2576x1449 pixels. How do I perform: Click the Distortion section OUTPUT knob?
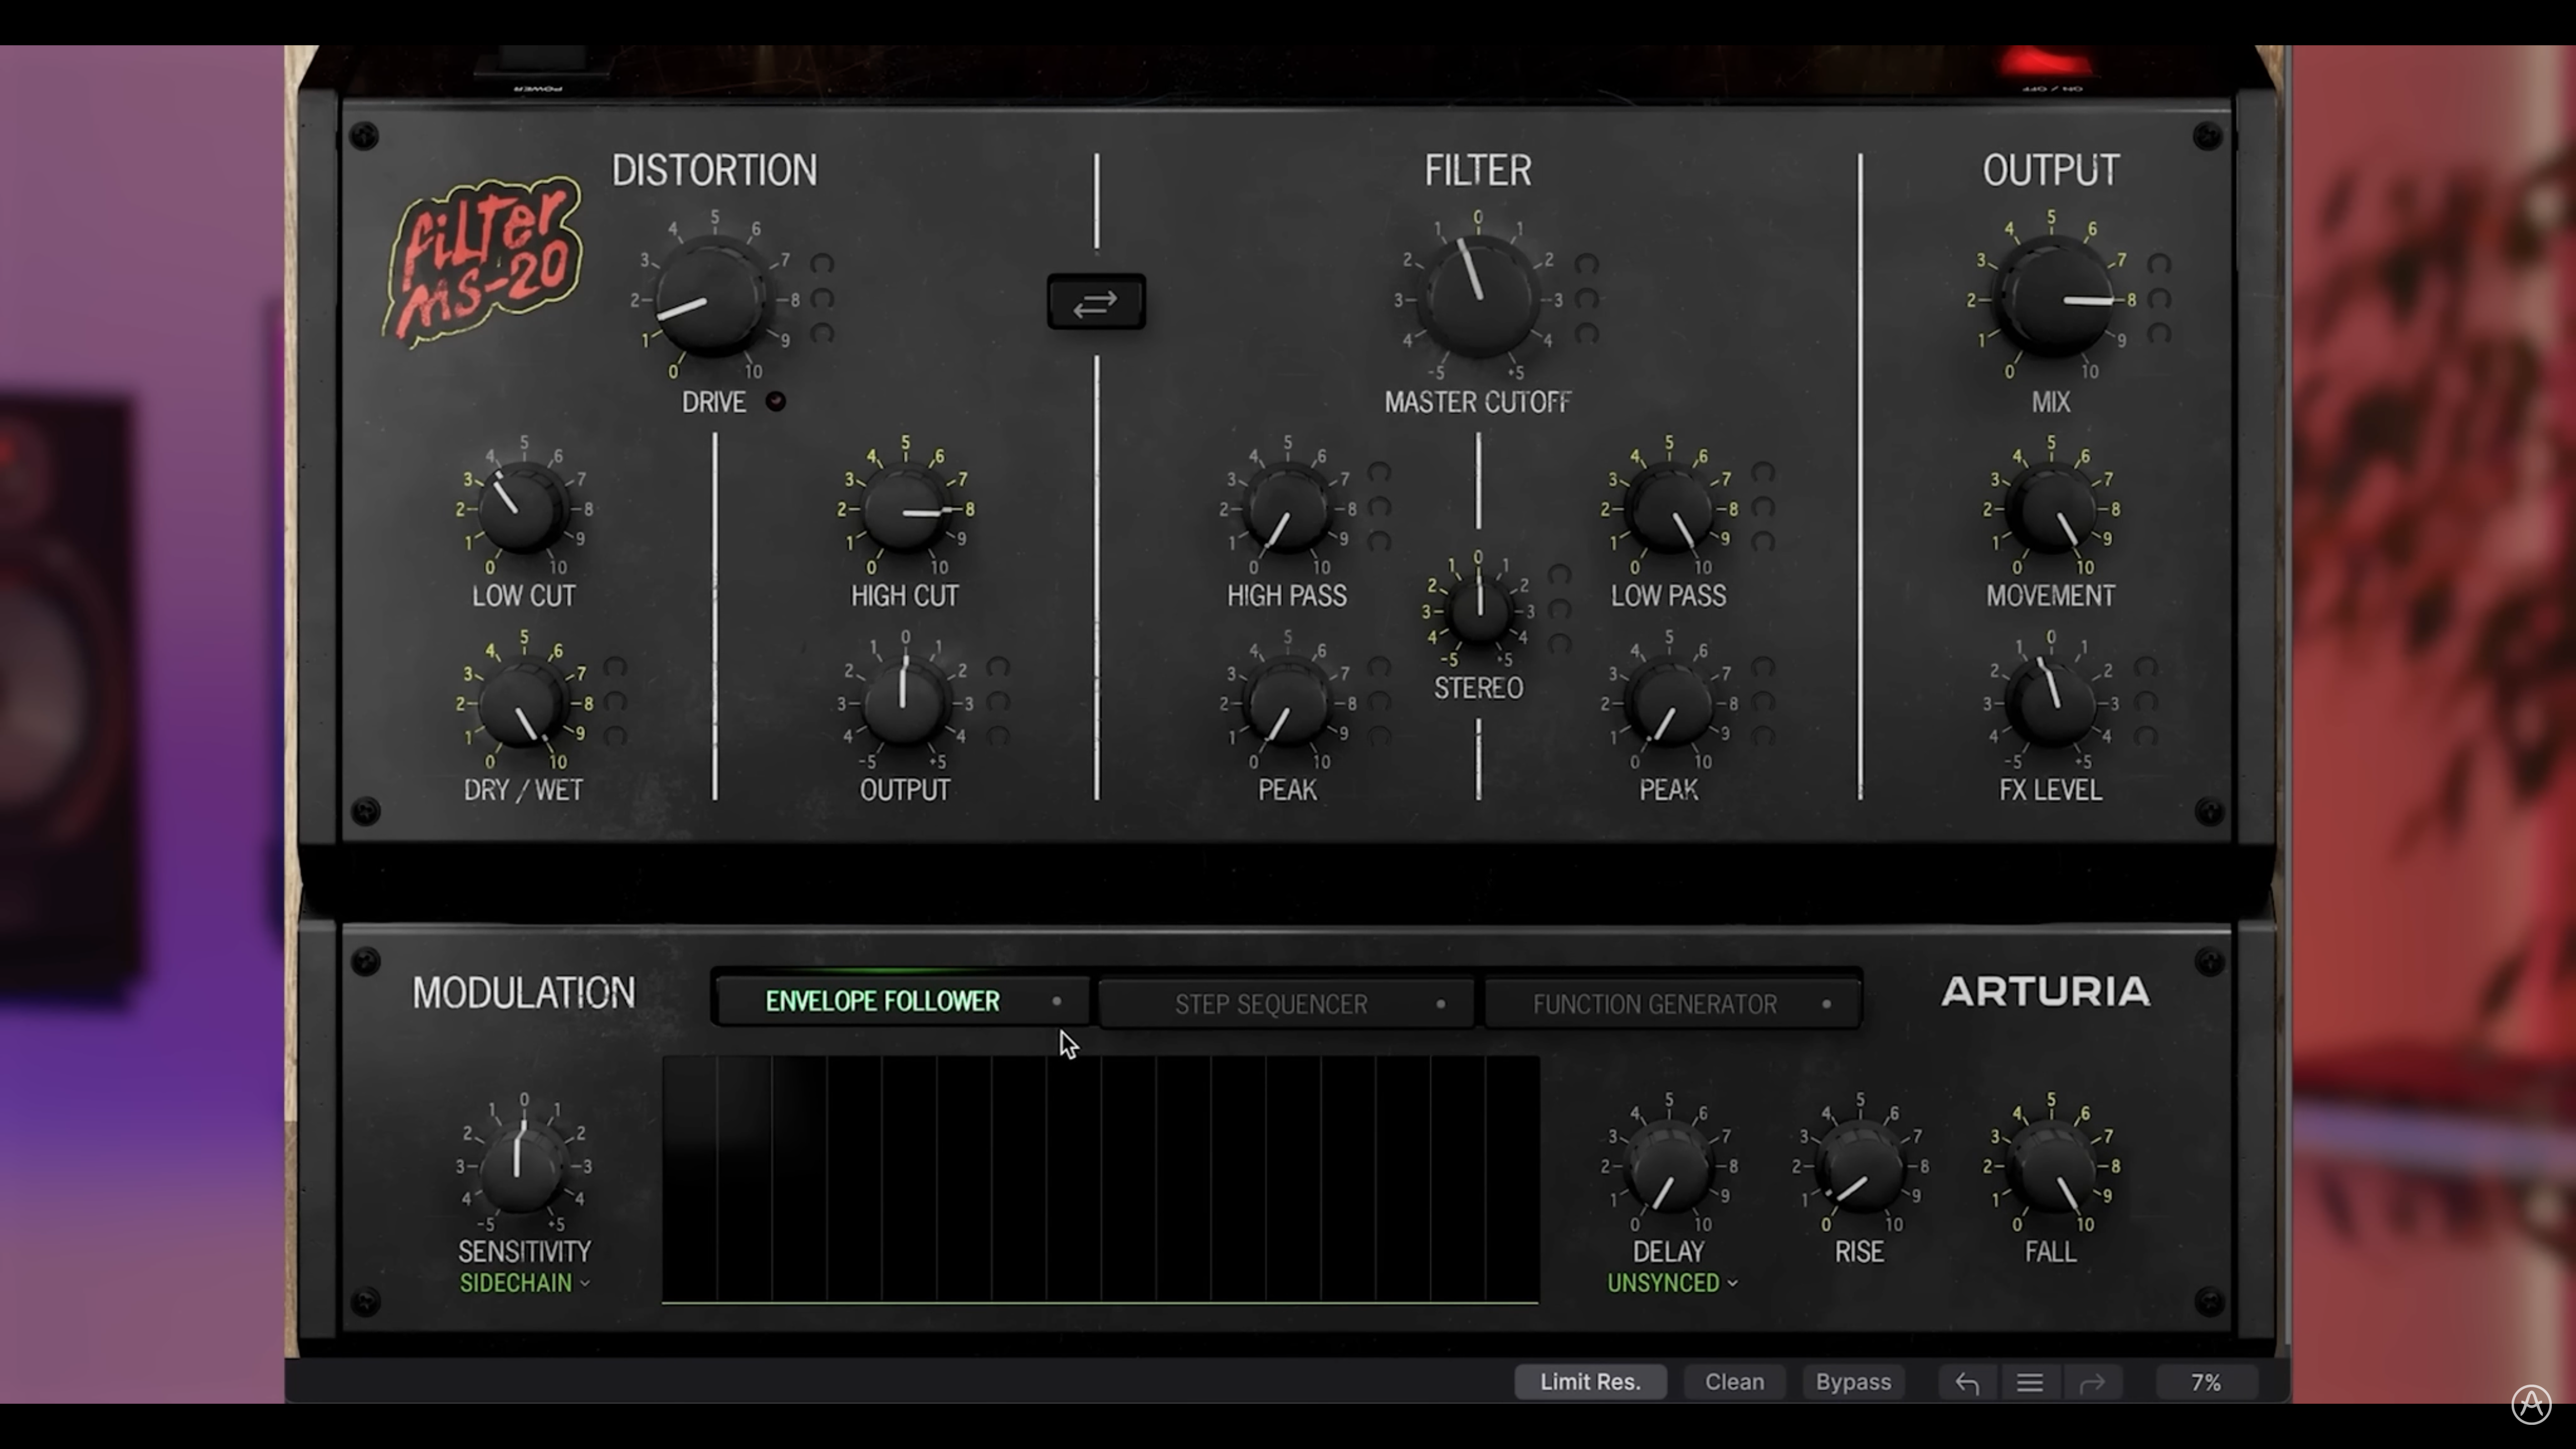pyautogui.click(x=904, y=703)
